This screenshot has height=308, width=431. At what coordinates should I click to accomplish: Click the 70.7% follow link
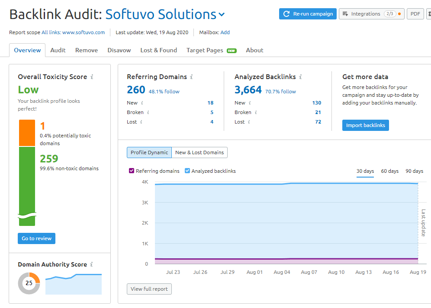[280, 92]
